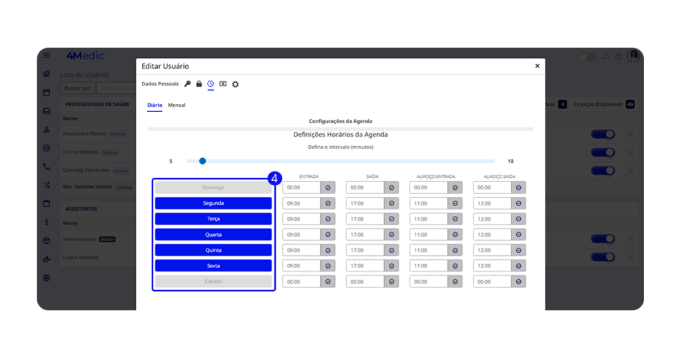Toggle the Domingo day off/on
682x358 pixels.
(213, 188)
